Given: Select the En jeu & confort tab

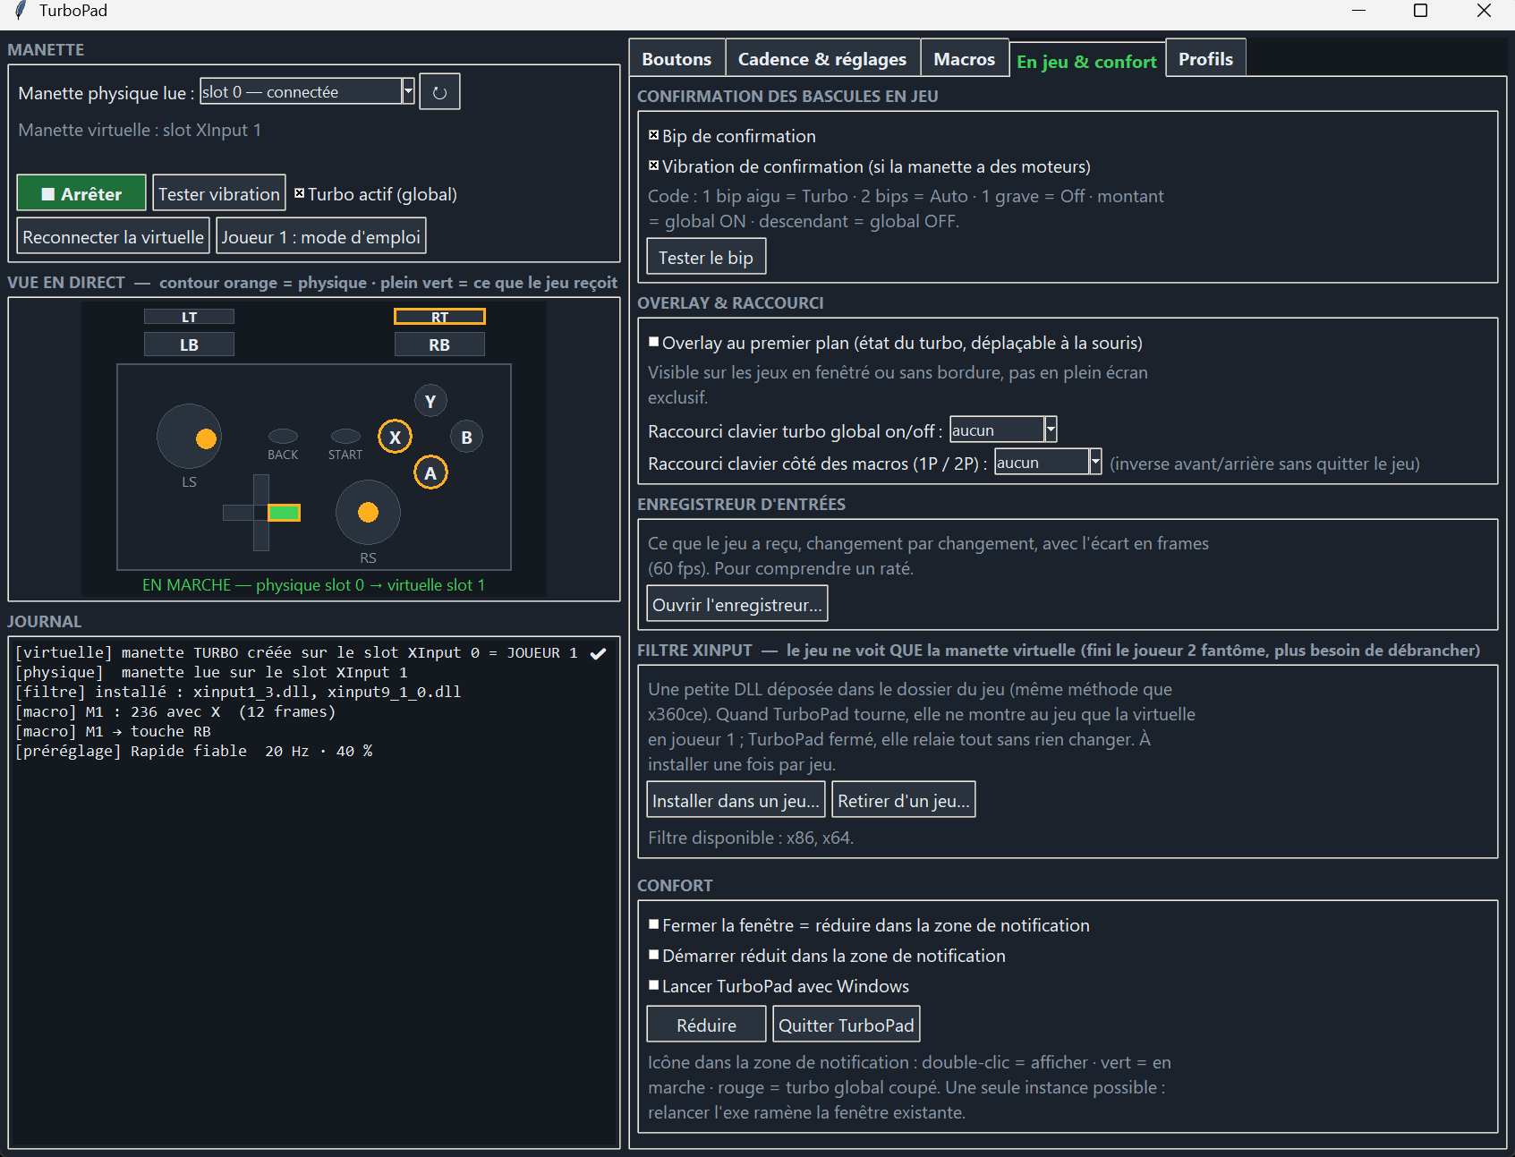Looking at the screenshot, I should (x=1087, y=61).
